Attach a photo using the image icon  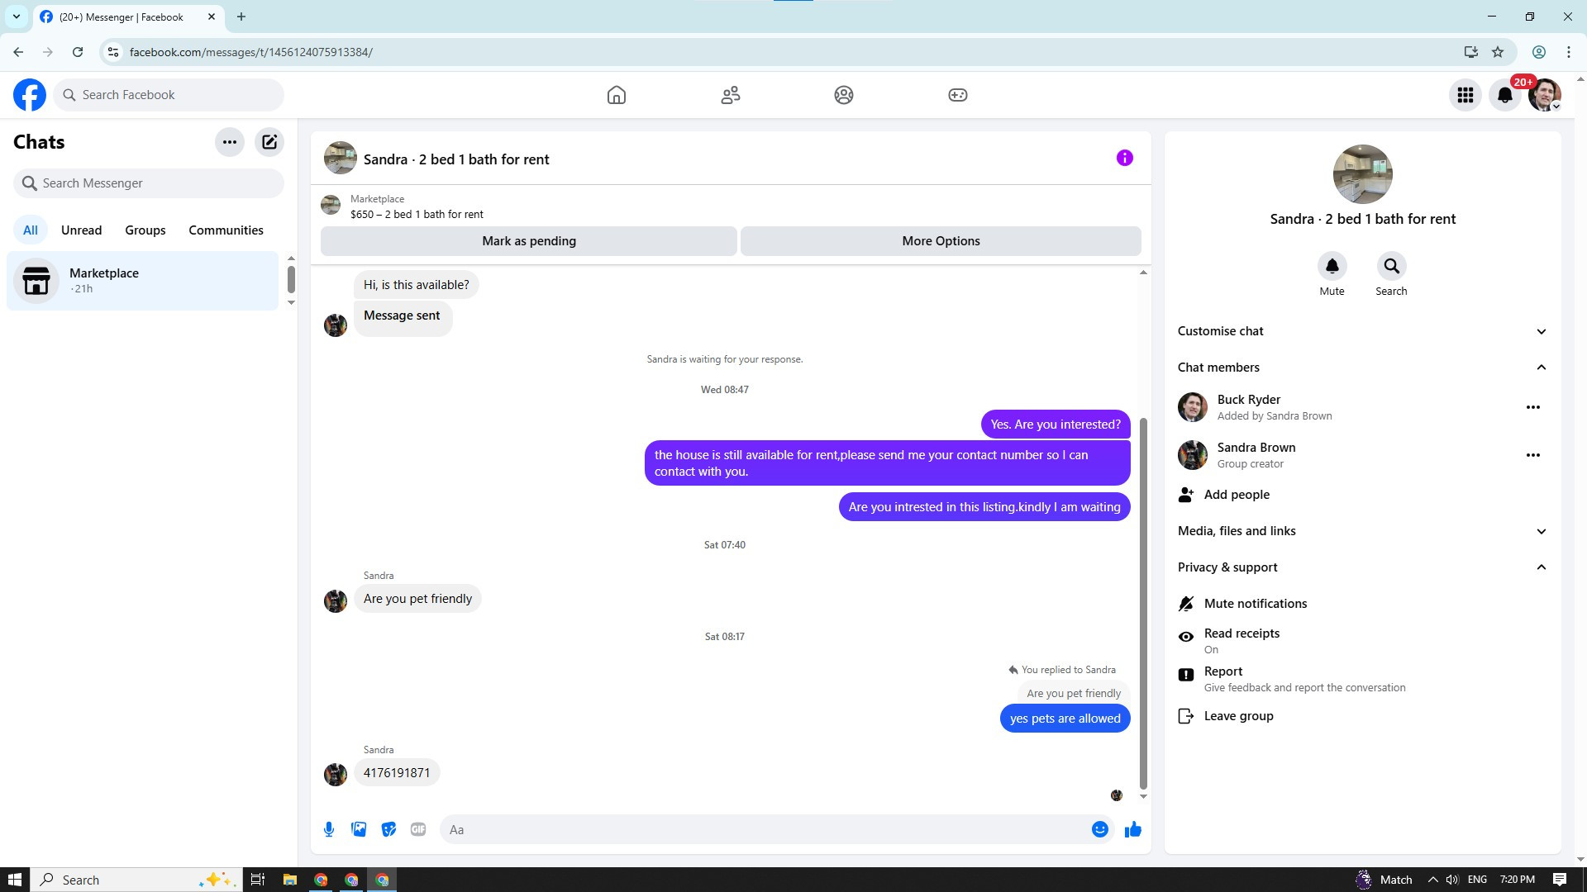pos(359,829)
